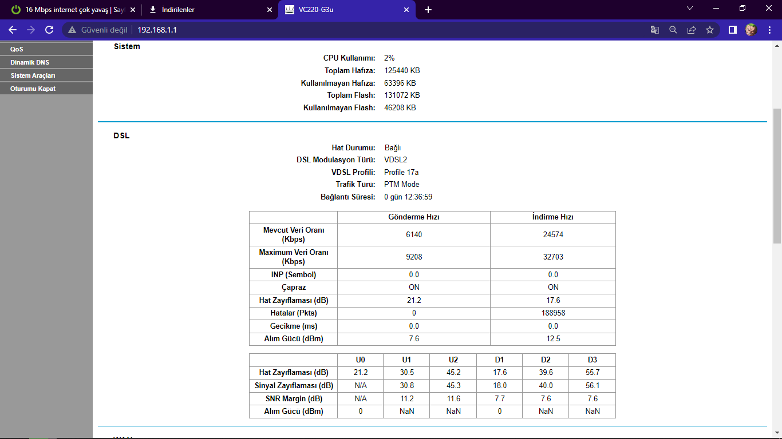Click Oturumu Kapat to log out
Screen dimensions: 782x439
(46, 89)
